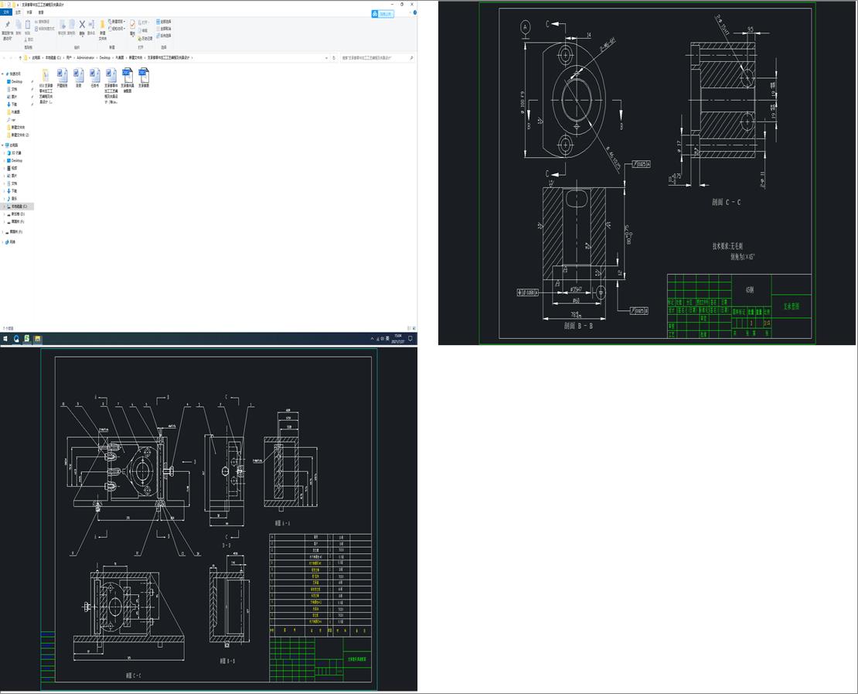Viewport: 858px width, 694px height.
Task: Click the Delete icon in the ribbon
Action: click(x=81, y=25)
